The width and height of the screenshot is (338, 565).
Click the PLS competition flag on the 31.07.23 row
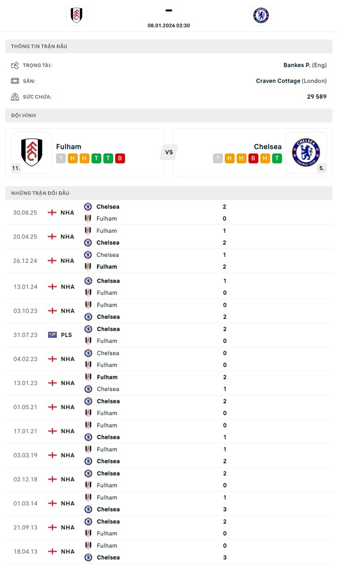51,335
